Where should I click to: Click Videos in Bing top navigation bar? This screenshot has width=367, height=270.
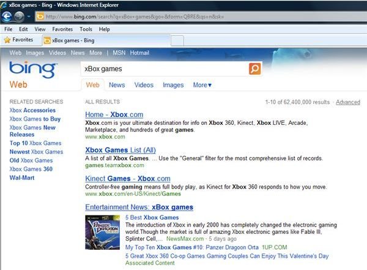coord(57,53)
